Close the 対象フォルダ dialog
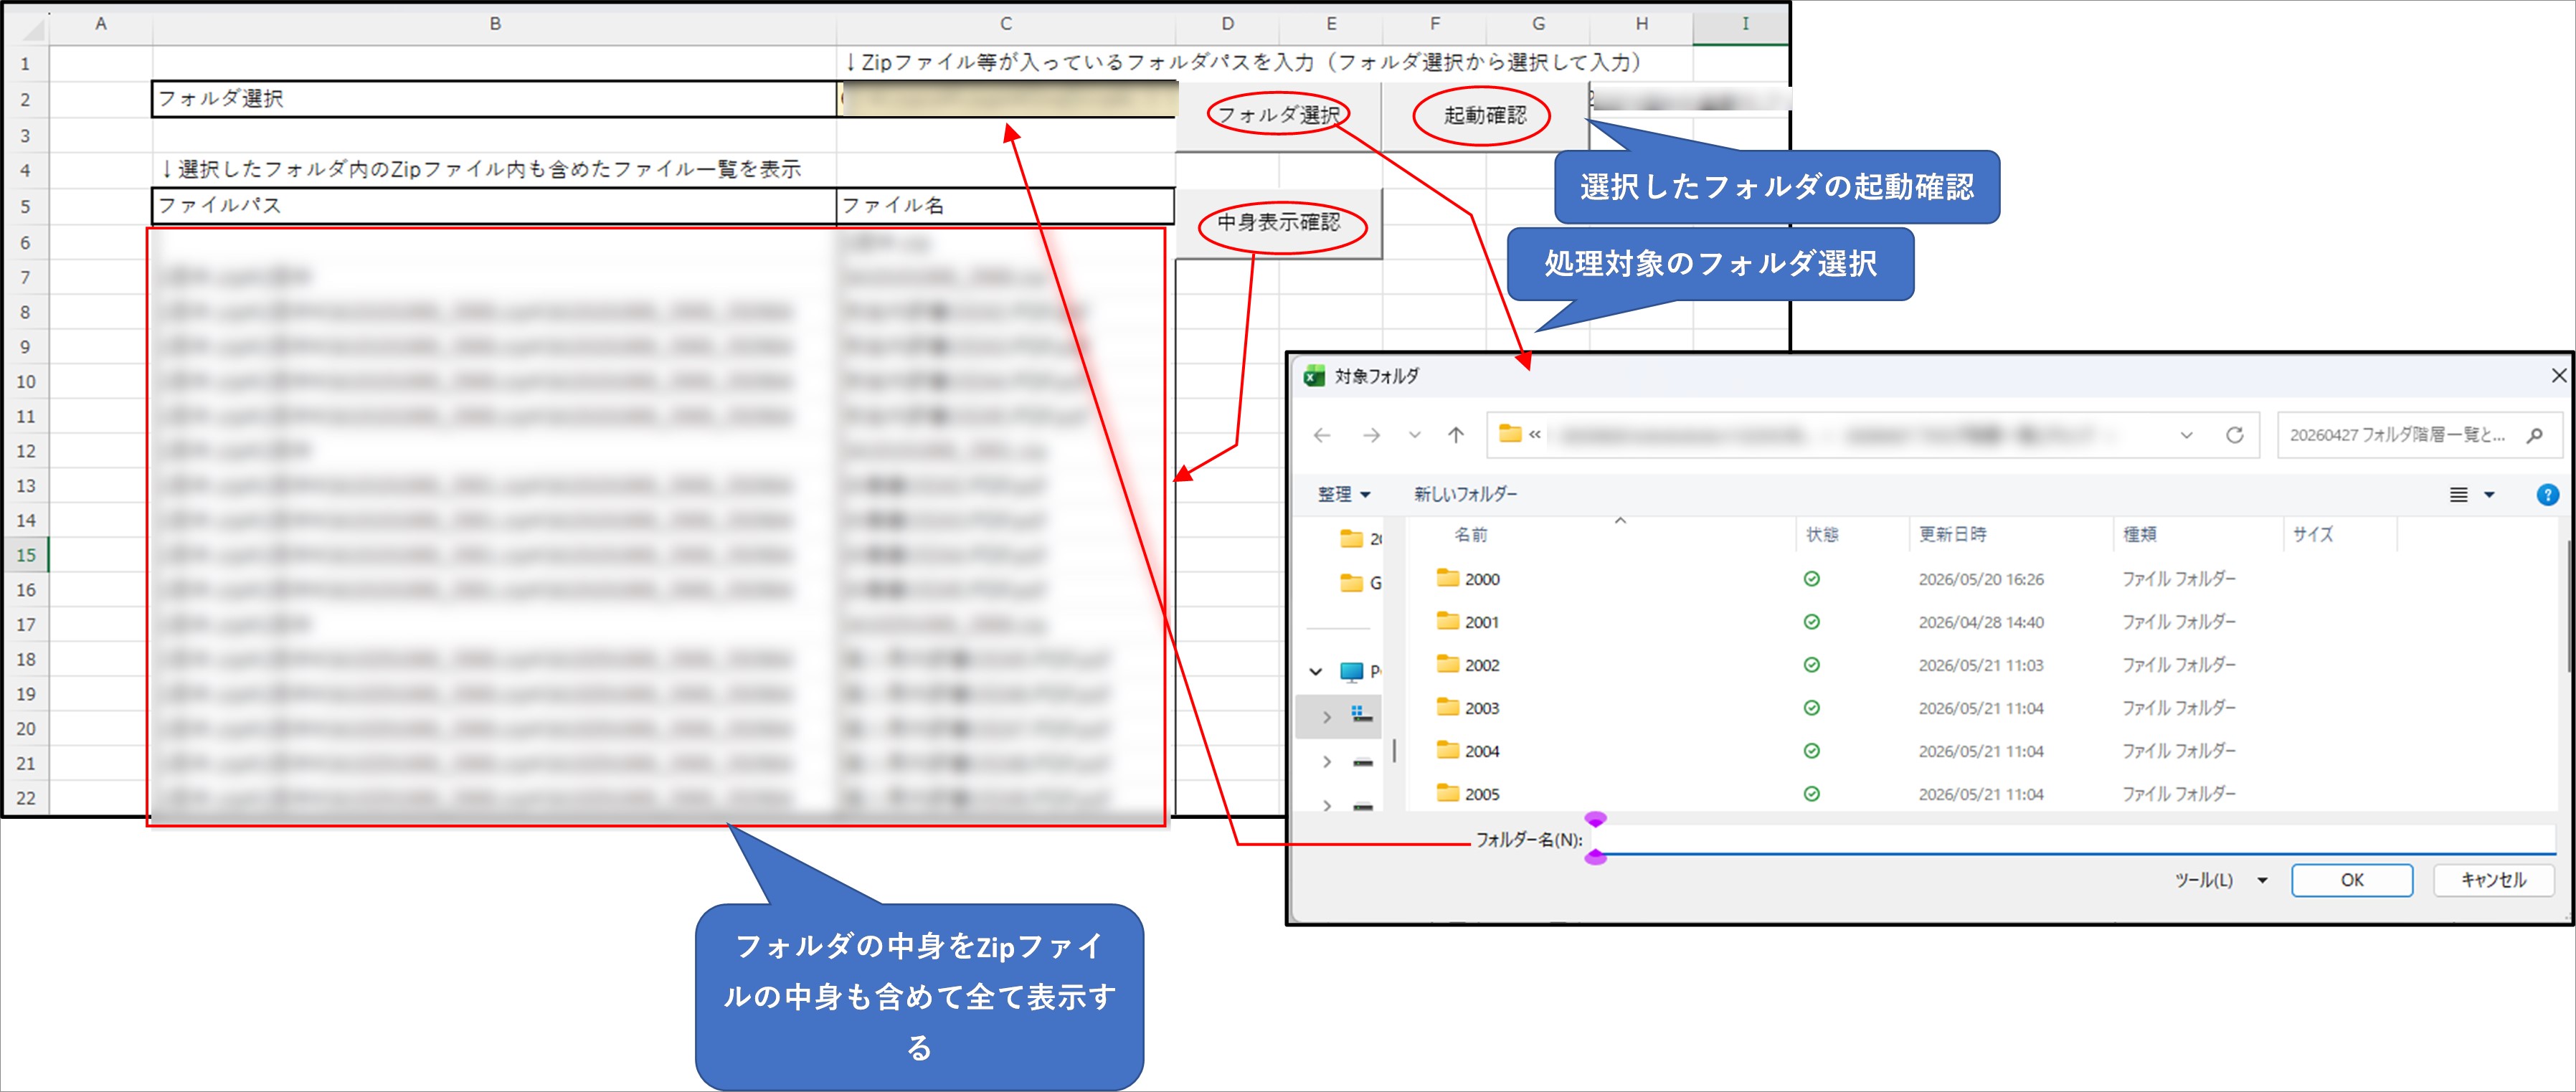The height and width of the screenshot is (1092, 2576). (2558, 376)
